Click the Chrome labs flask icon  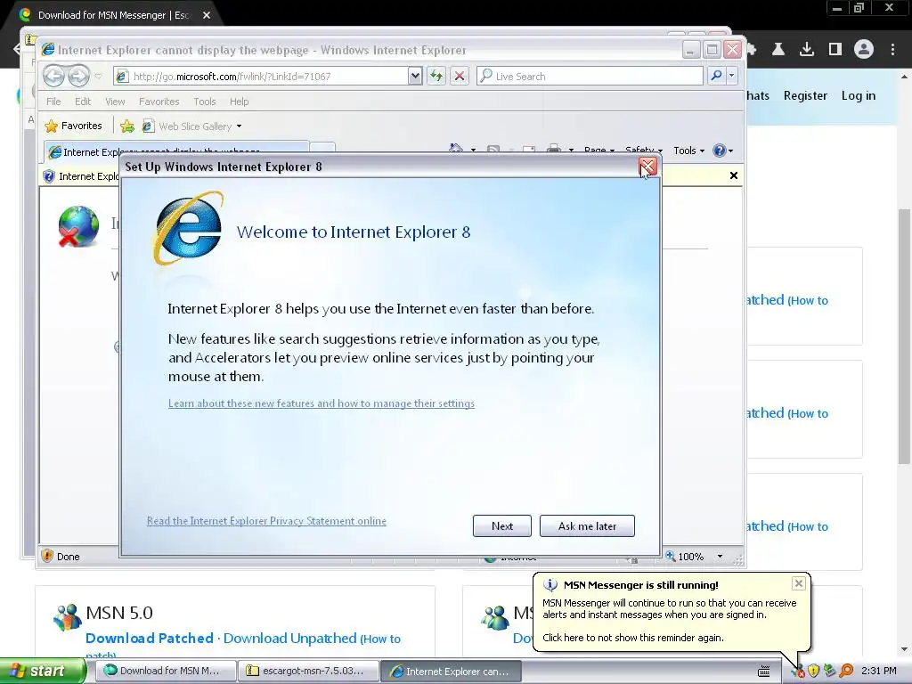pos(778,50)
